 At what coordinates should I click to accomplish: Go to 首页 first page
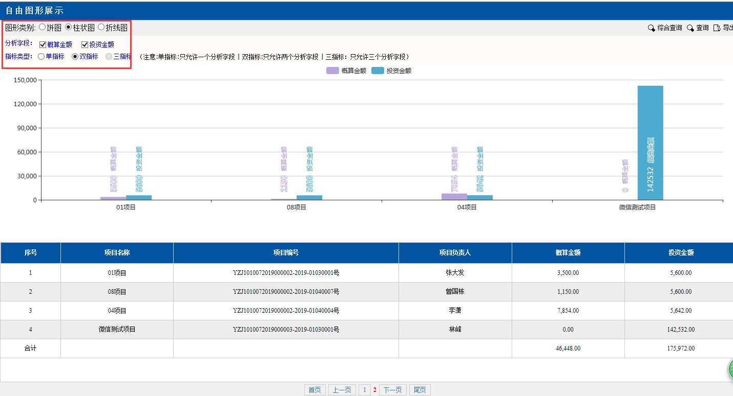click(x=315, y=390)
